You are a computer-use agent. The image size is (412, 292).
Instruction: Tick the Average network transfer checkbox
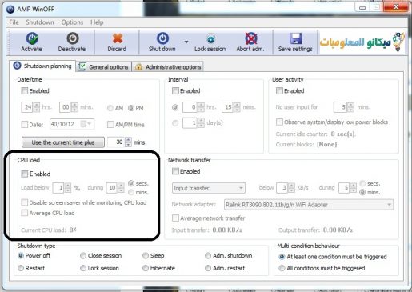coord(175,218)
